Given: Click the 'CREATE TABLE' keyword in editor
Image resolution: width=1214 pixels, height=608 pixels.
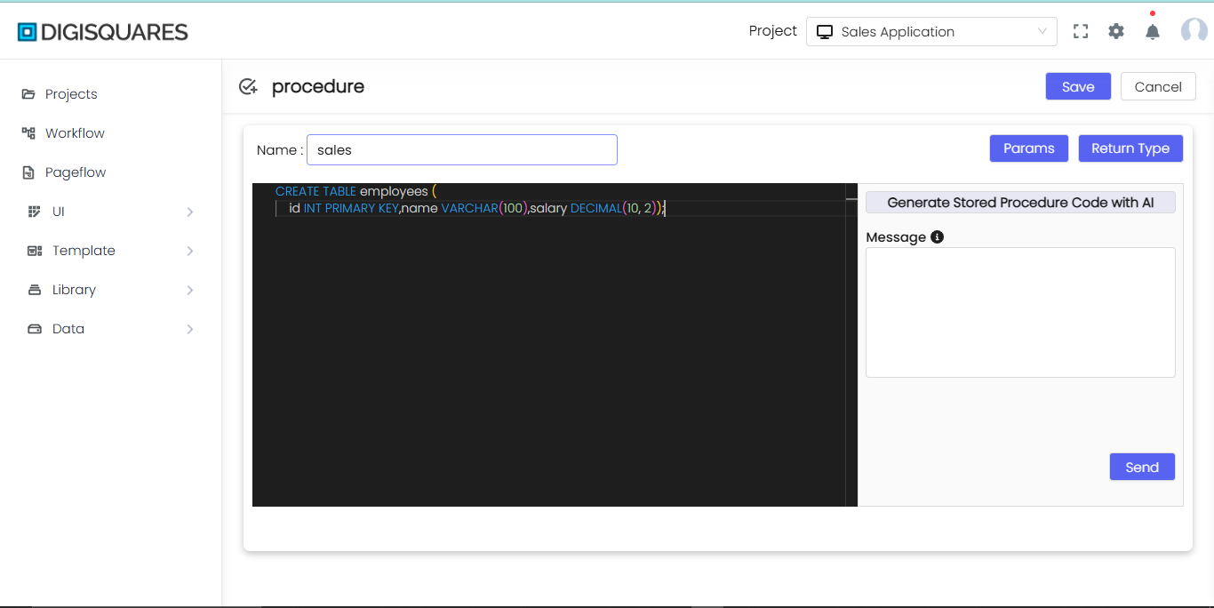Looking at the screenshot, I should (x=315, y=191).
